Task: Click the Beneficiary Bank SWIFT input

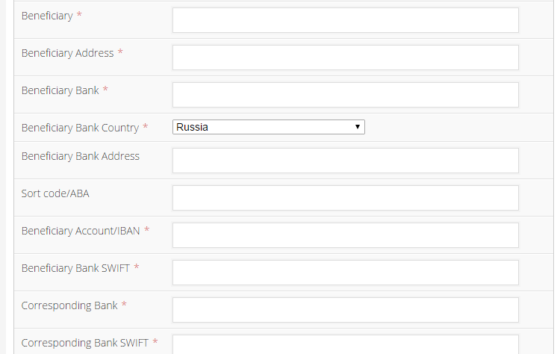Action: (x=345, y=273)
